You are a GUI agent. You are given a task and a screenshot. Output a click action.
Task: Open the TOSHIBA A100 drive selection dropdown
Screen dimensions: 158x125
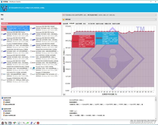point(109,15)
